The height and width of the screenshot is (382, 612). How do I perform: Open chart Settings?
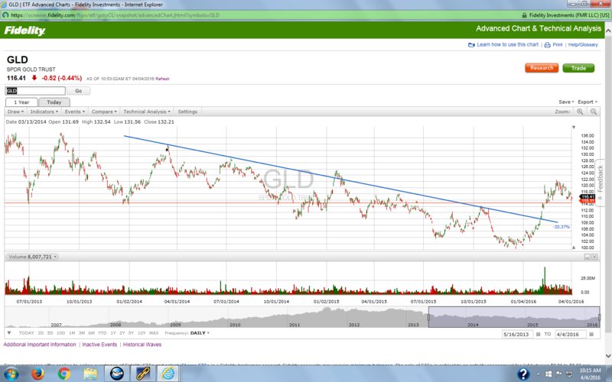point(187,112)
